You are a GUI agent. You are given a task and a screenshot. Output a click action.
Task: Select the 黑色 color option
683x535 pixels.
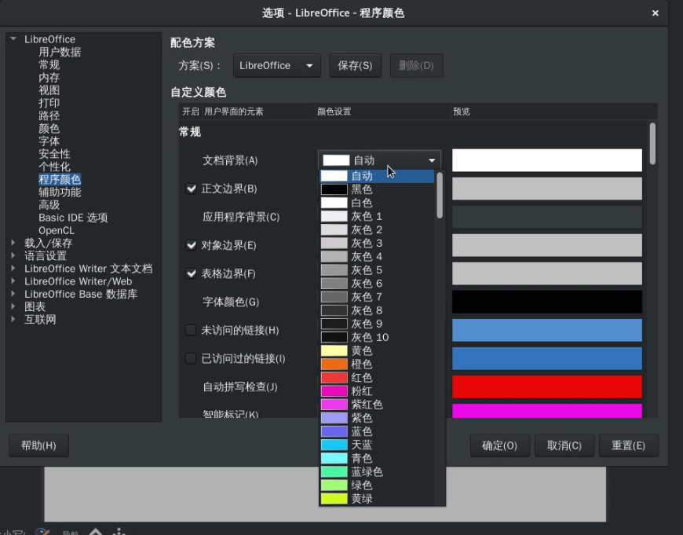click(377, 189)
